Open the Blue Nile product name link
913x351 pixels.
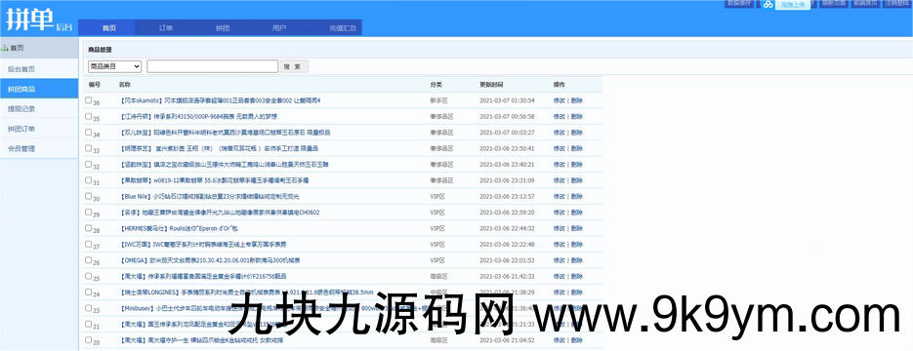click(209, 196)
